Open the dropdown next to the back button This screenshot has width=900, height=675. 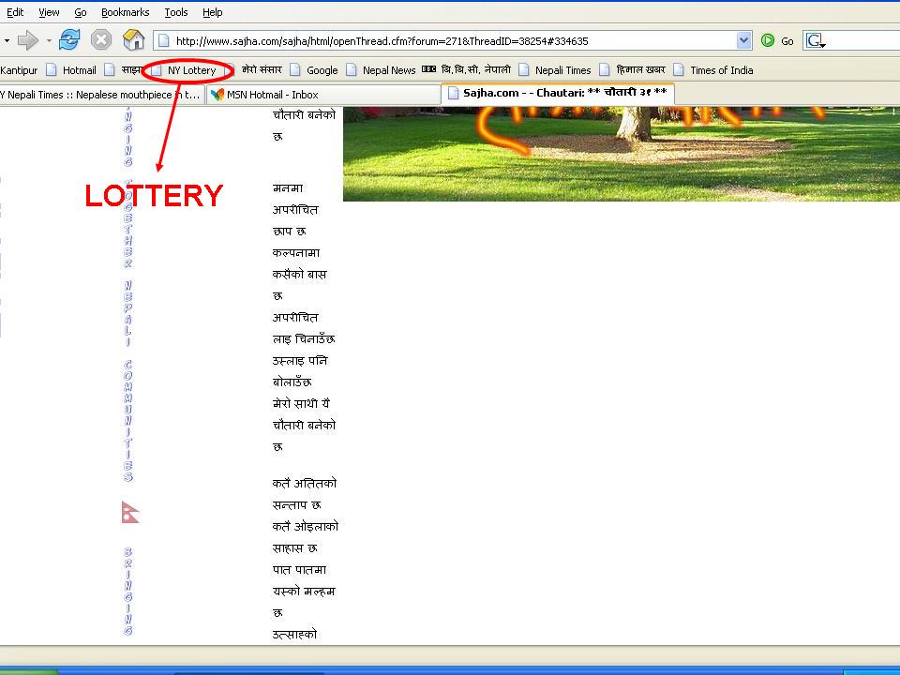7,41
